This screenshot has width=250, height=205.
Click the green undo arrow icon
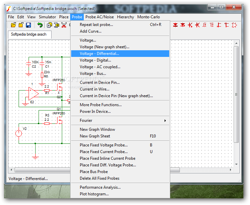pyautogui.click(x=40, y=25)
